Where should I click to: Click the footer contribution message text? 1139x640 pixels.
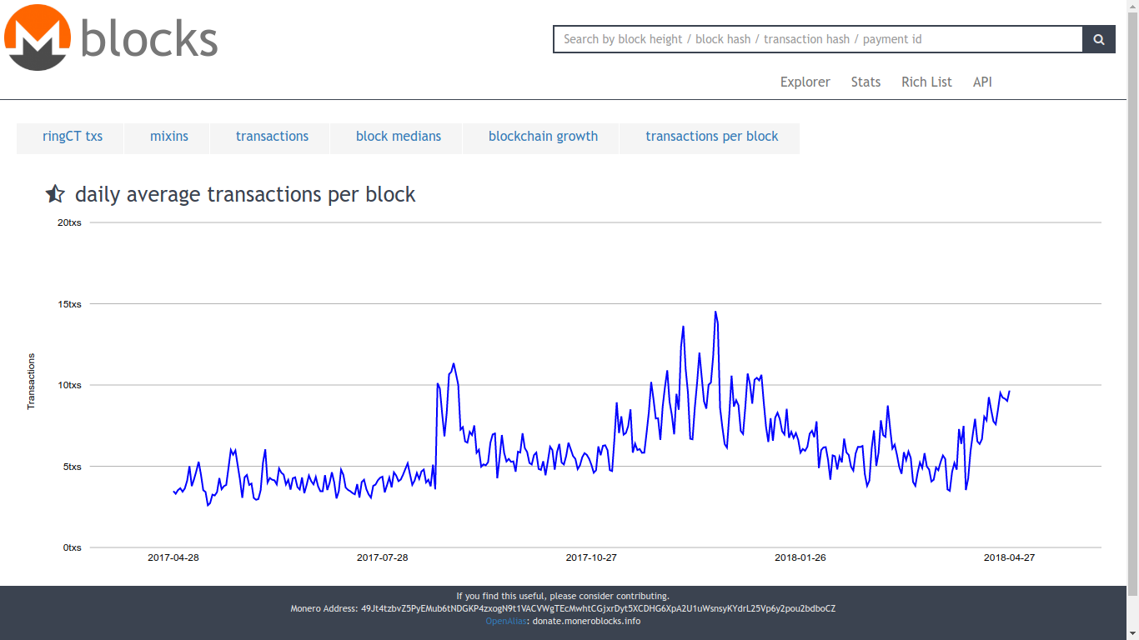[x=563, y=596]
